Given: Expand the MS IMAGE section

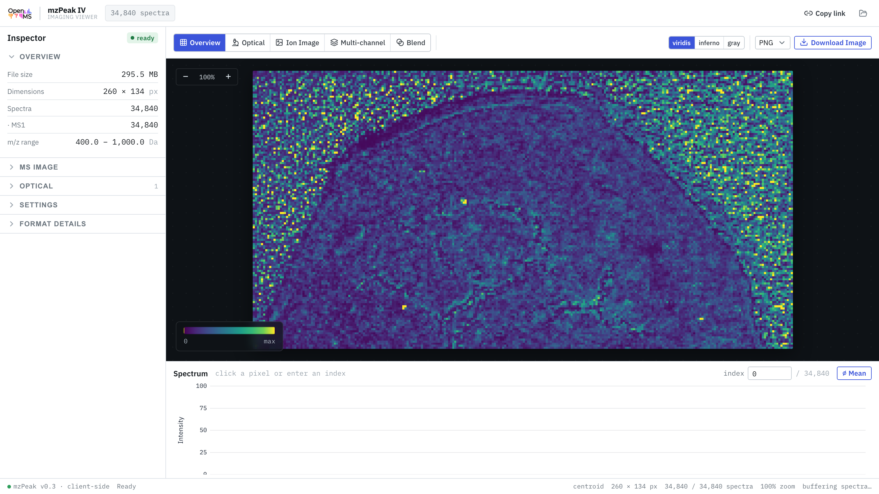Looking at the screenshot, I should coord(83,167).
